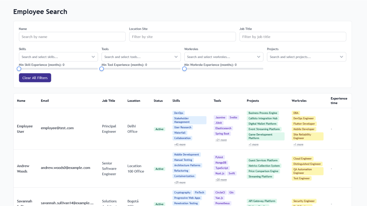Expand the +43 more skills for Employee User
The height and width of the screenshot is (206, 367).
[x=179, y=144]
